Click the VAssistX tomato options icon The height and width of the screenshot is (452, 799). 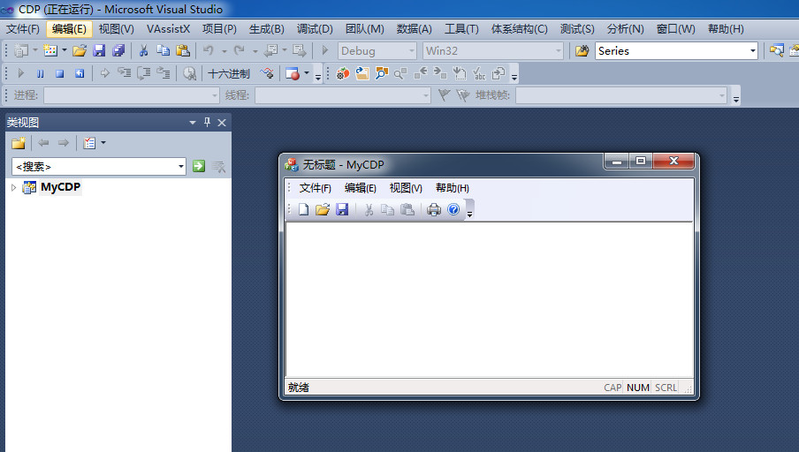[x=343, y=73]
